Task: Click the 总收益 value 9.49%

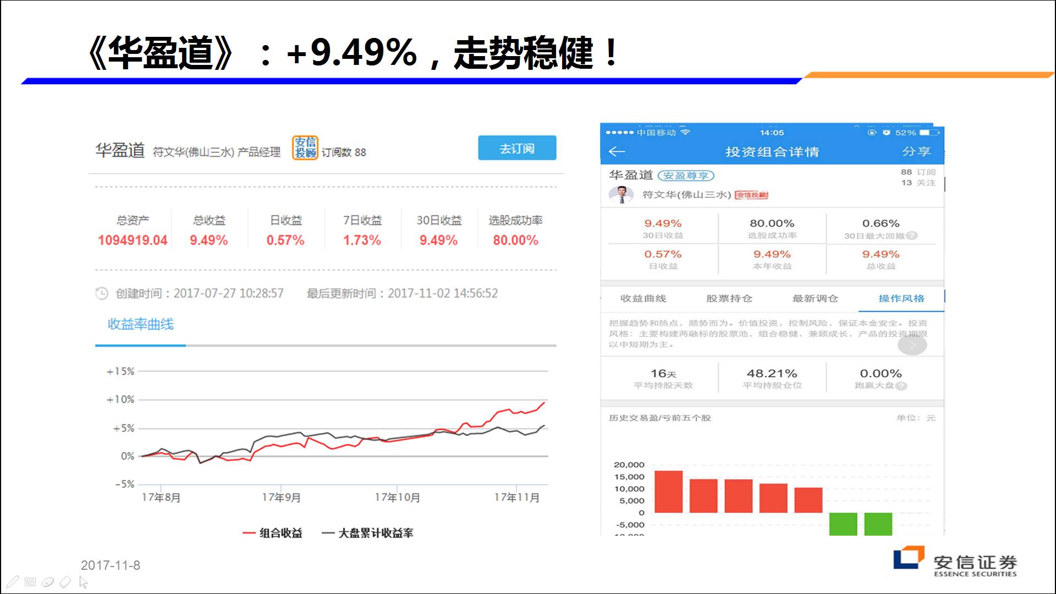Action: point(208,240)
